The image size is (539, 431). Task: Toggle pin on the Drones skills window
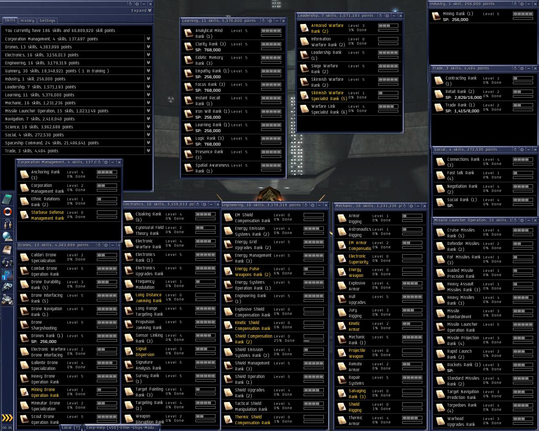106,245
